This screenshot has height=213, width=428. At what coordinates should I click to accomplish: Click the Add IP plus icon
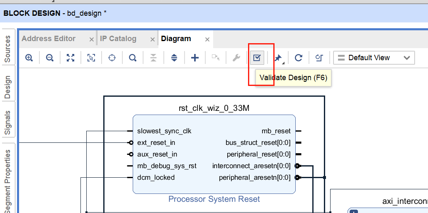195,58
